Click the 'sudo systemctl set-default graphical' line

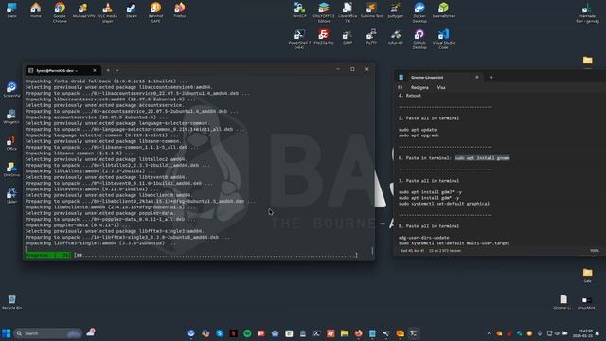(x=444, y=204)
